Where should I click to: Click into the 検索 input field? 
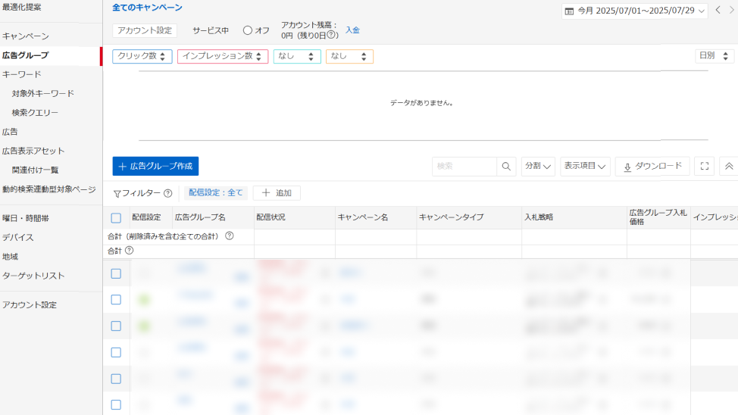(464, 166)
